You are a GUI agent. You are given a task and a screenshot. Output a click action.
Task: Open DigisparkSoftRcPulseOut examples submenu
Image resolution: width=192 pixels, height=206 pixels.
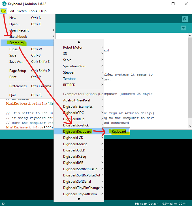(x=79, y=175)
